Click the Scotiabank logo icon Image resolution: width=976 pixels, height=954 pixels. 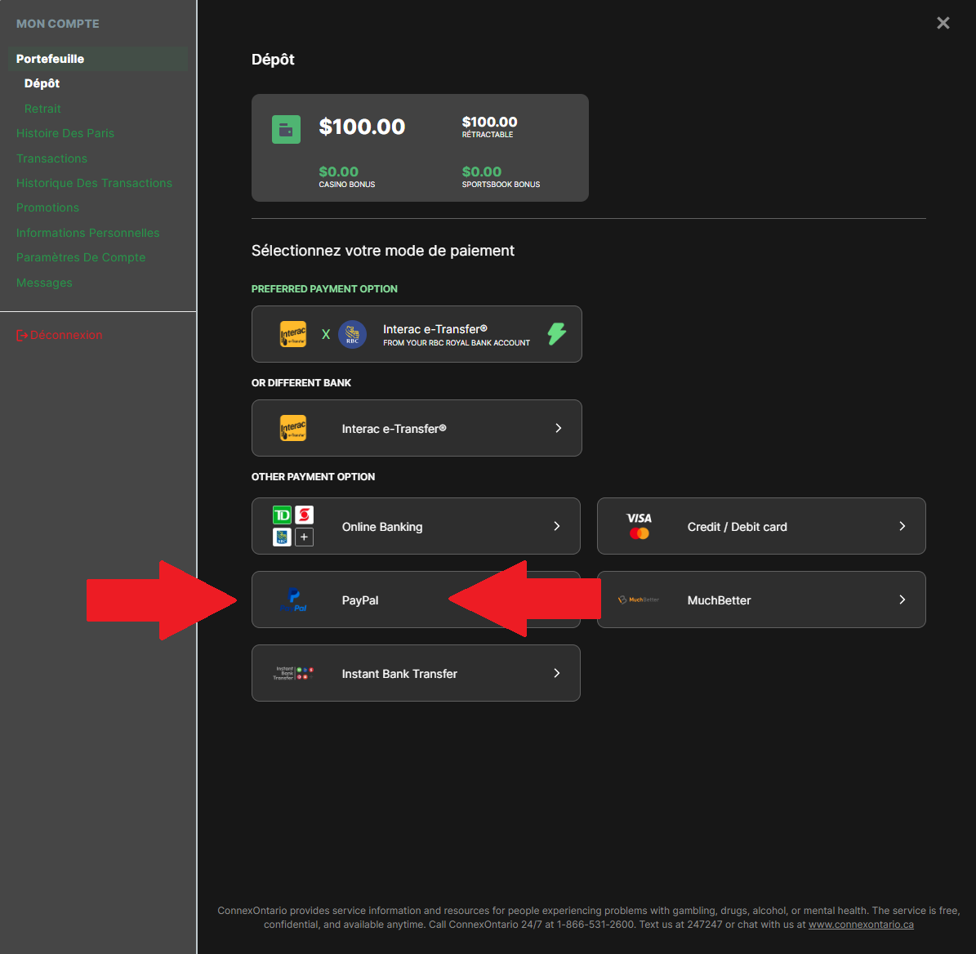(x=304, y=515)
